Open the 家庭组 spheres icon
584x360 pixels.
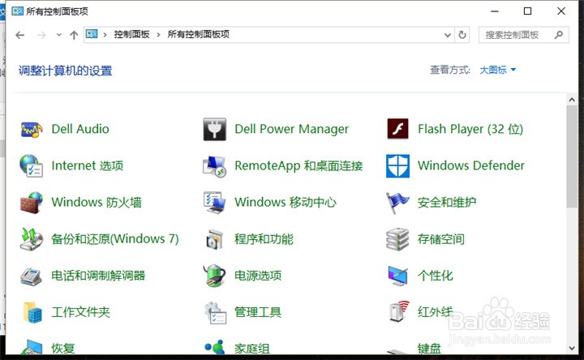point(214,347)
